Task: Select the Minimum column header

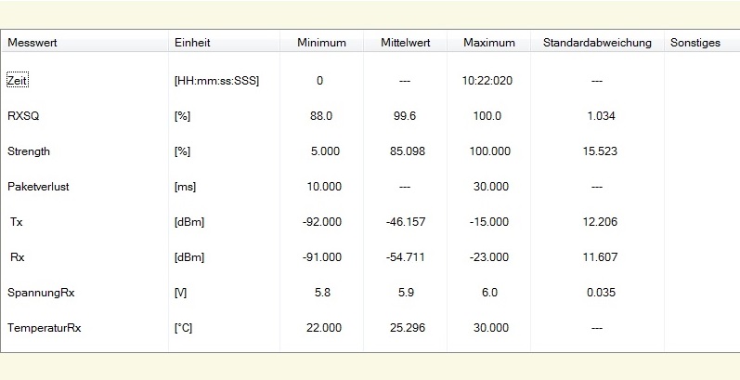Action: coord(321,43)
